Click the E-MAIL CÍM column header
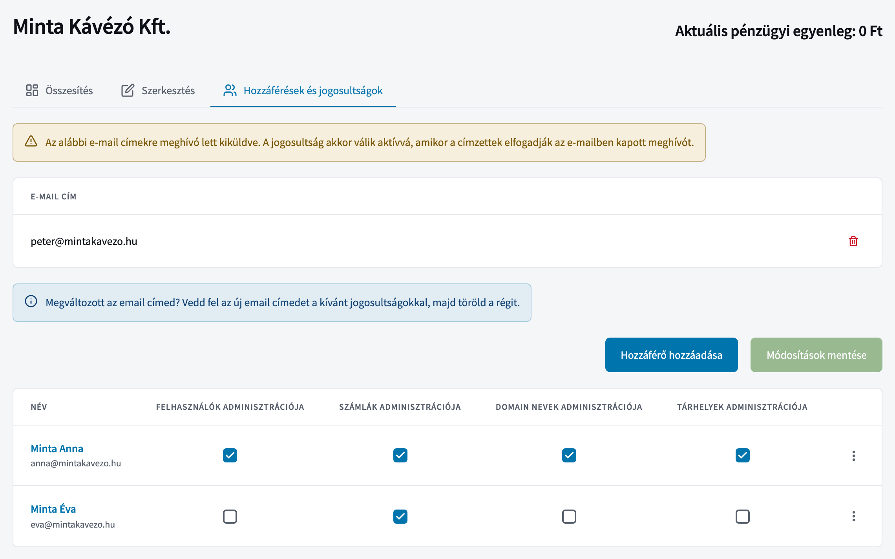The image size is (895, 559). [x=54, y=196]
